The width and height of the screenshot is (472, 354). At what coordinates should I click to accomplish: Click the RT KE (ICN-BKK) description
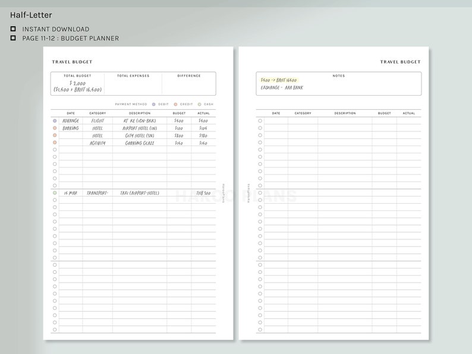click(x=140, y=121)
